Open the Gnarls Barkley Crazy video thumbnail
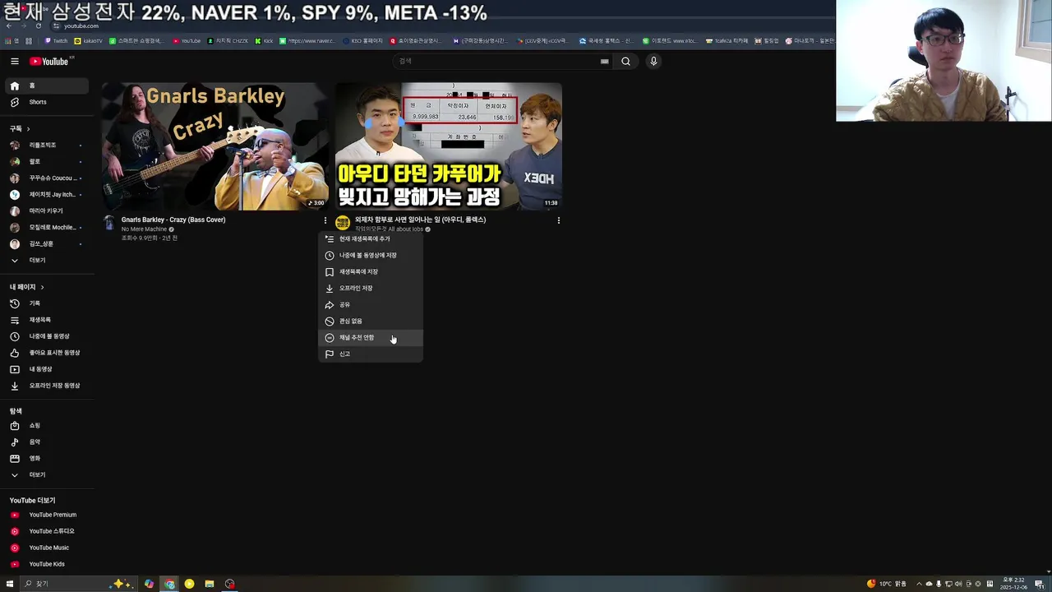This screenshot has height=592, width=1052. [x=215, y=146]
